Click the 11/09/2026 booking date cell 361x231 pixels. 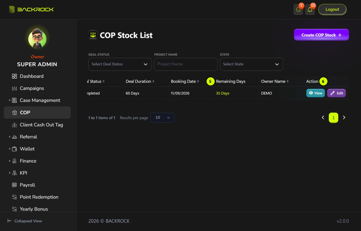180,93
